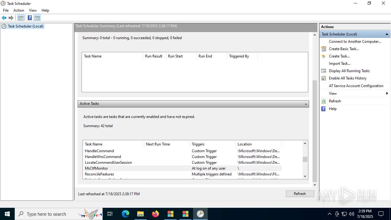Click Import Task action
The image size is (391, 220).
click(340, 64)
